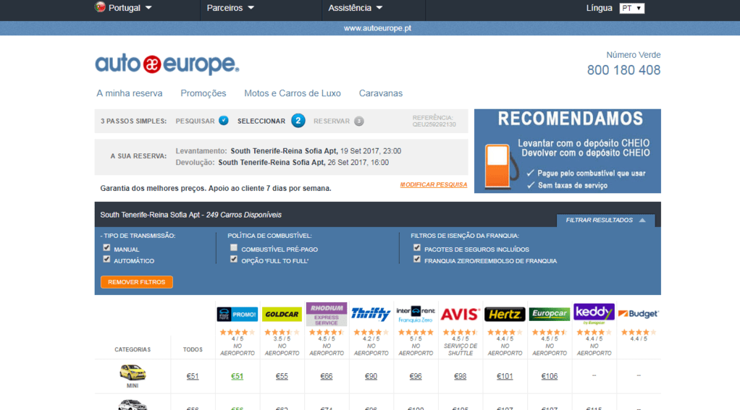The height and width of the screenshot is (410, 740).
Task: Select the Keddy supplier logo
Action: tap(594, 314)
